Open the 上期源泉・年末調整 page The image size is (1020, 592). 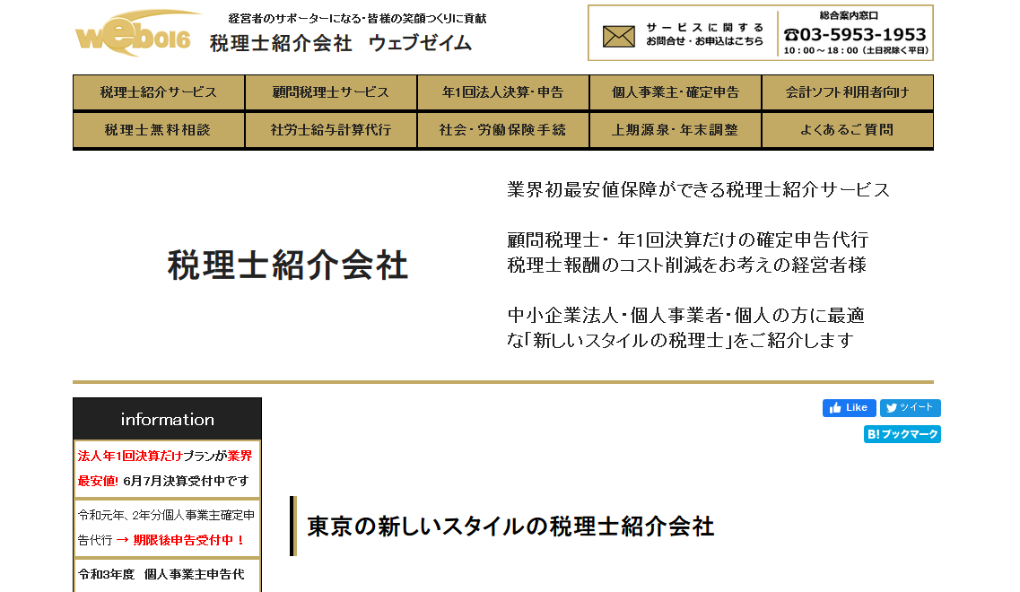(675, 130)
